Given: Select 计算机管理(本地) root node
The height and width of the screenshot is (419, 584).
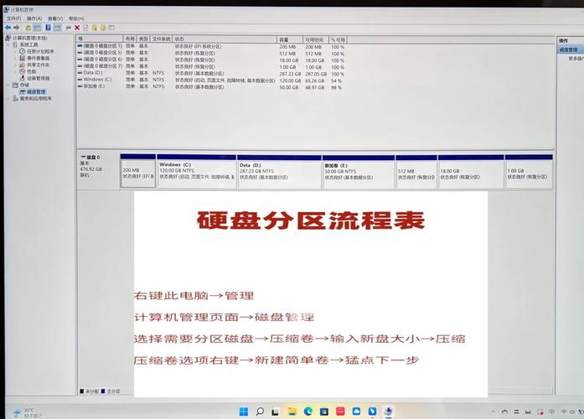Looking at the screenshot, I should coord(30,38).
